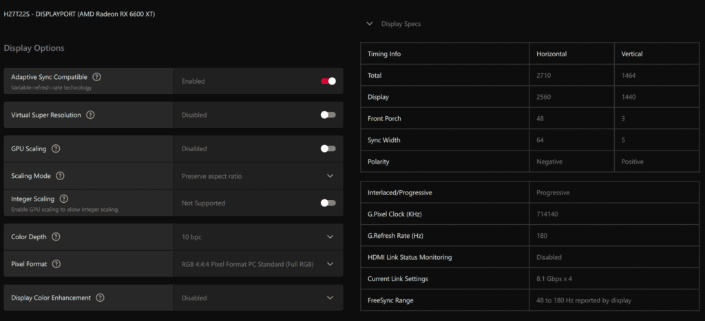
Task: Toggle the Integer Scaling switch
Action: pyautogui.click(x=328, y=203)
